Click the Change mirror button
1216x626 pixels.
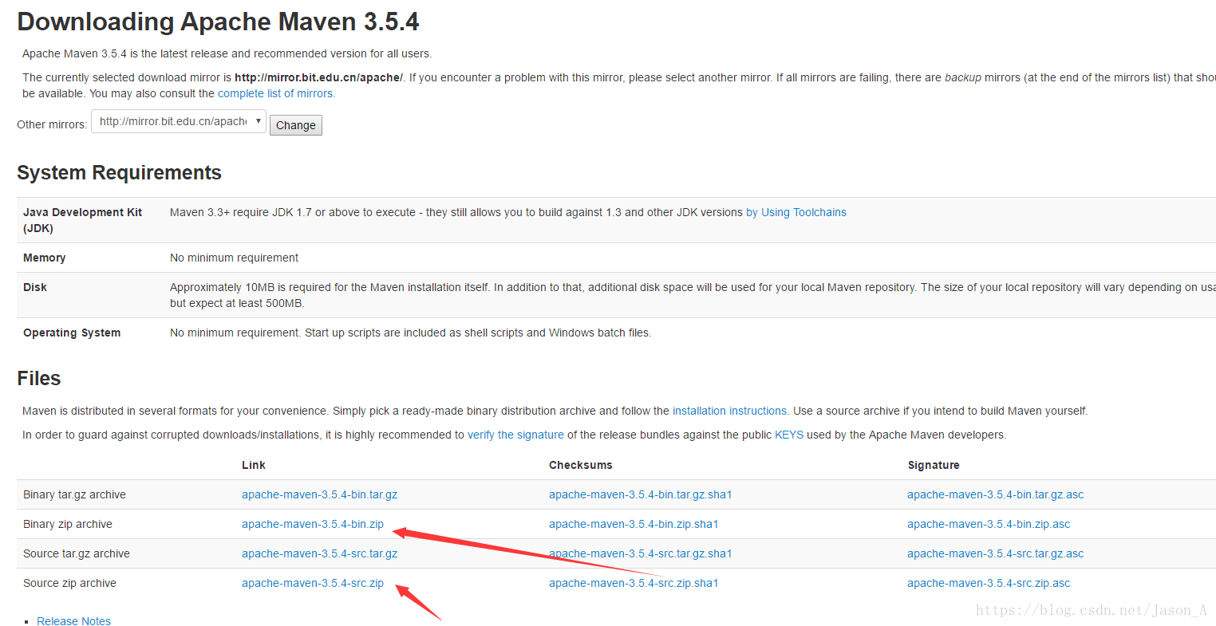point(296,125)
